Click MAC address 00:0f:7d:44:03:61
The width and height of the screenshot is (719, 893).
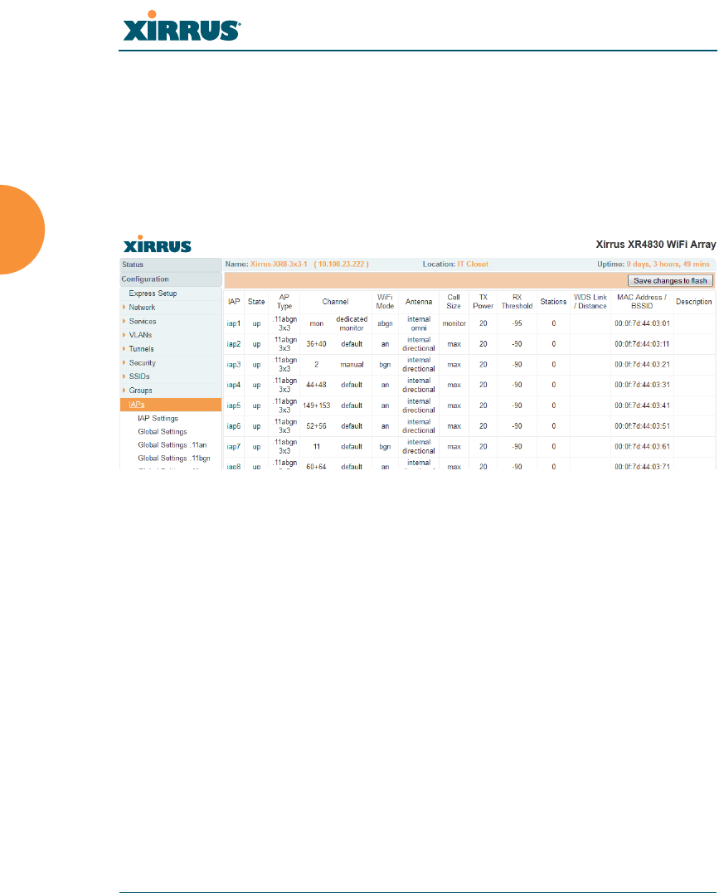[x=642, y=446]
